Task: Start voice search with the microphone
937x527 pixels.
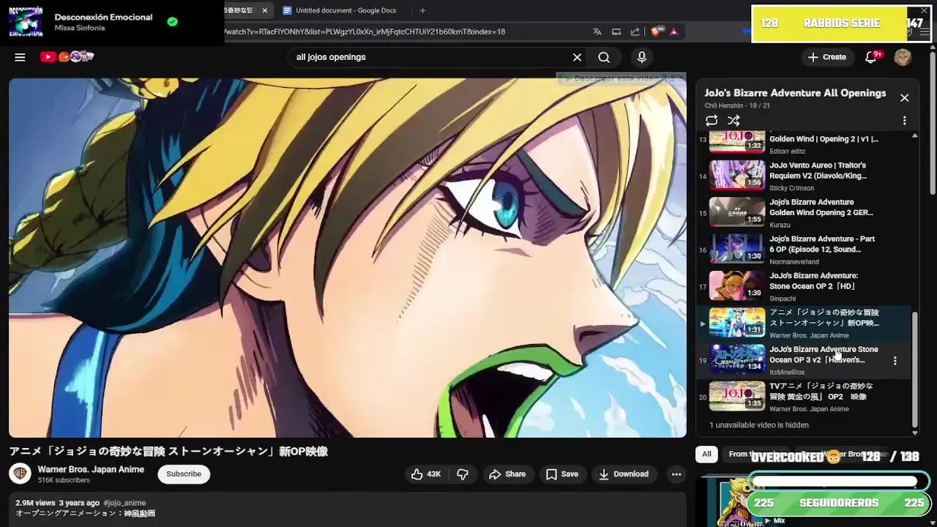Action: pyautogui.click(x=642, y=57)
